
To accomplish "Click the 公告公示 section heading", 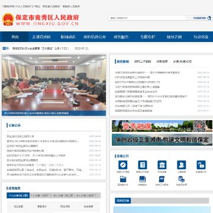I will (x=15, y=125).
